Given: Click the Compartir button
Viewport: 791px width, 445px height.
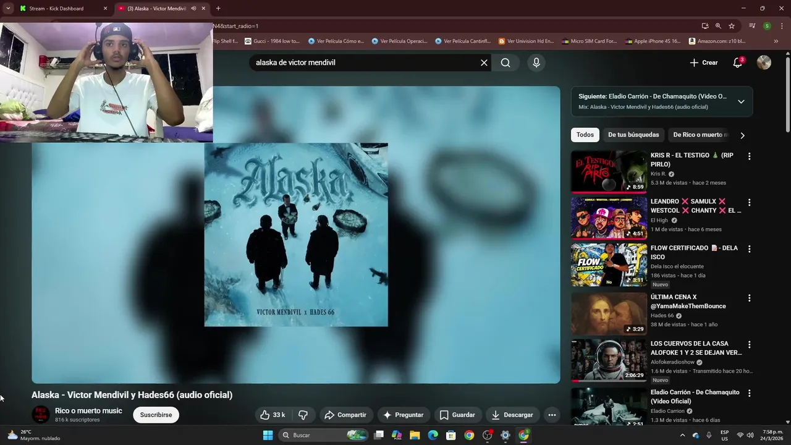Looking at the screenshot, I should coord(345,415).
